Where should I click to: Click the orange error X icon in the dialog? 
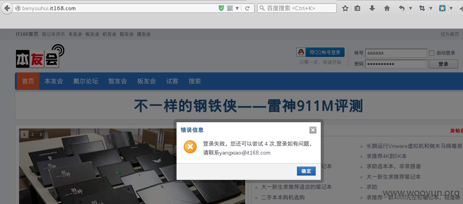click(x=190, y=146)
